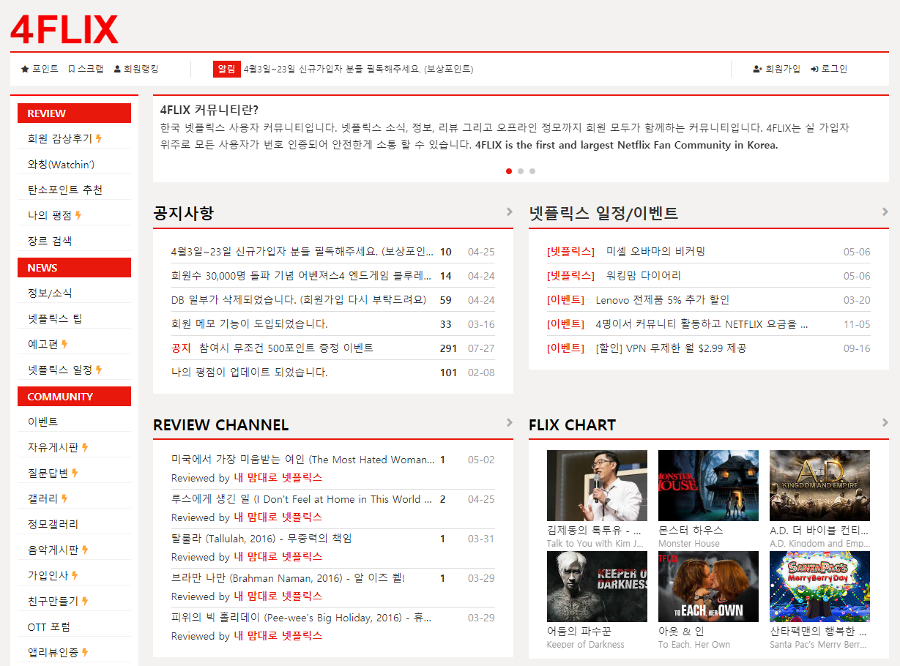Click 산타팩맨 Santa Pac thumbnail

(819, 586)
